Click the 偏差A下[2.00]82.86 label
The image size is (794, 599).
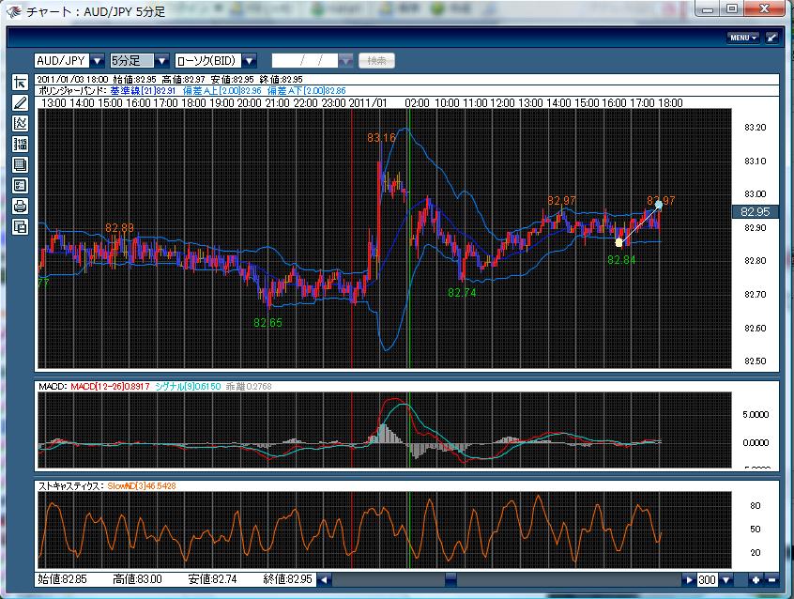point(306,91)
